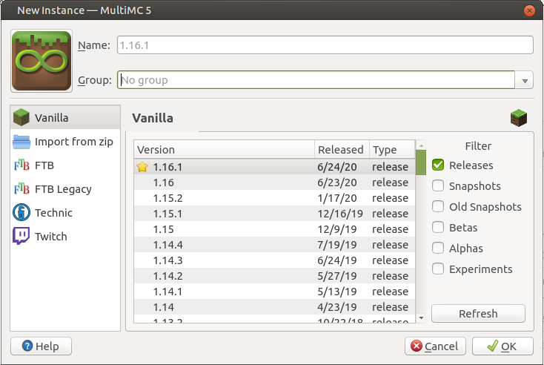The image size is (544, 365).
Task: Select version 1.14.3 row
Action: [x=274, y=260]
